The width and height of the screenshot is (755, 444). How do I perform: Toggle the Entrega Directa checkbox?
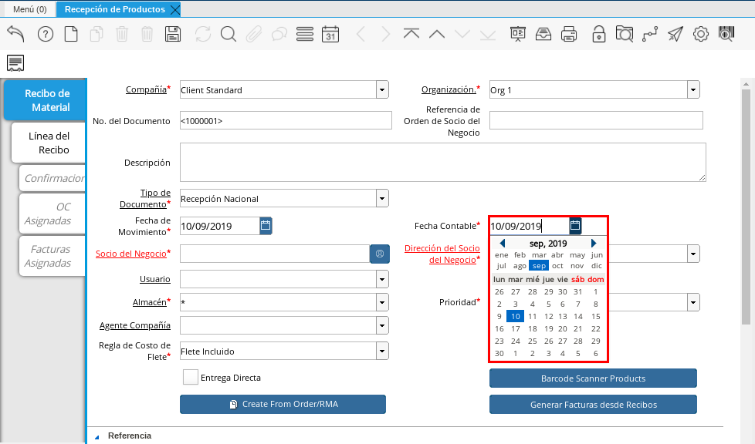(x=190, y=377)
